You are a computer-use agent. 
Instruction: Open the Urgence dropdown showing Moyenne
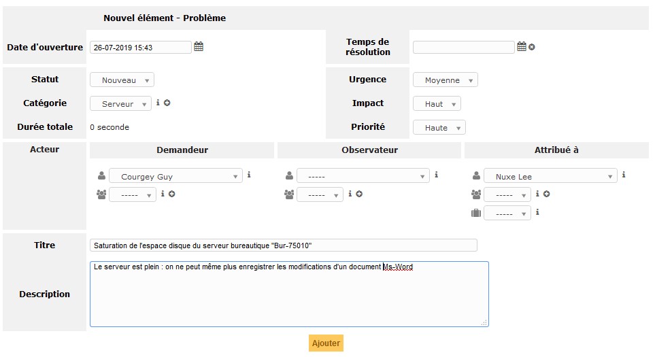pyautogui.click(x=446, y=80)
